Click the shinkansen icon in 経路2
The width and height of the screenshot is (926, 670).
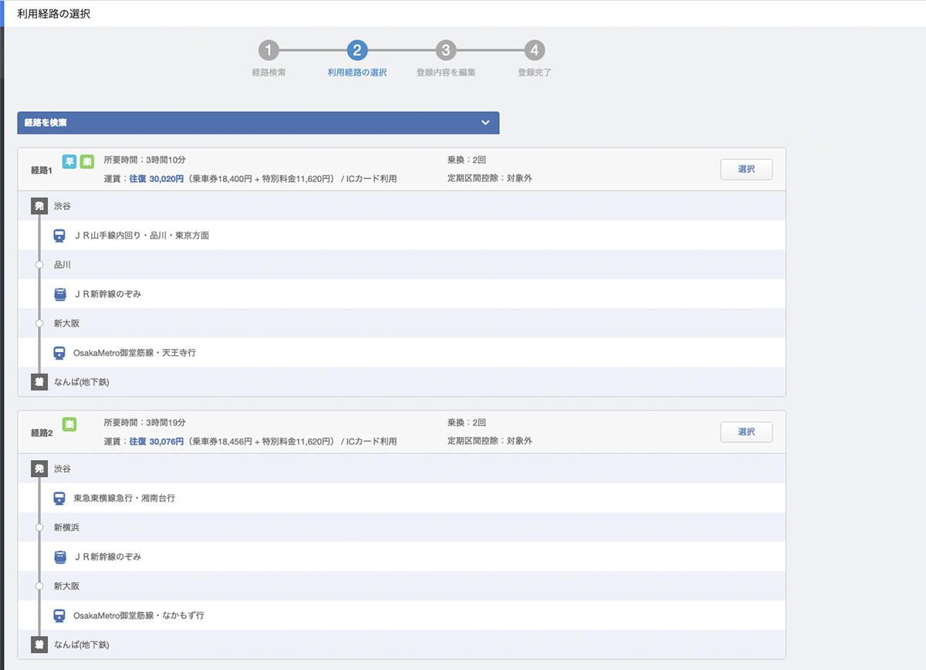pos(59,557)
